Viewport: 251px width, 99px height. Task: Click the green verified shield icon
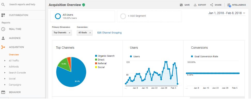(83, 5)
